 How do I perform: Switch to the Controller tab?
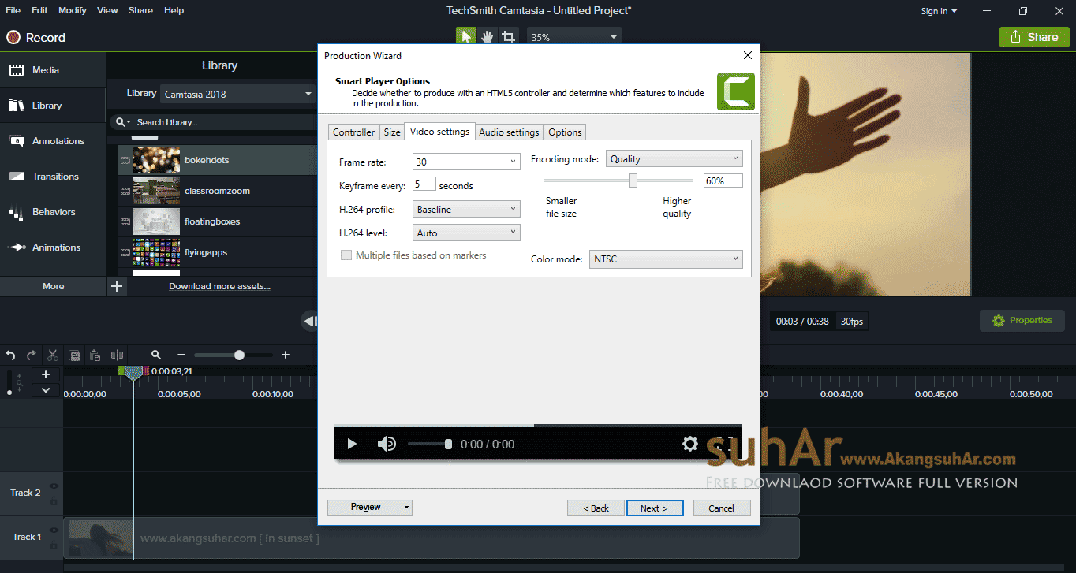tap(353, 132)
